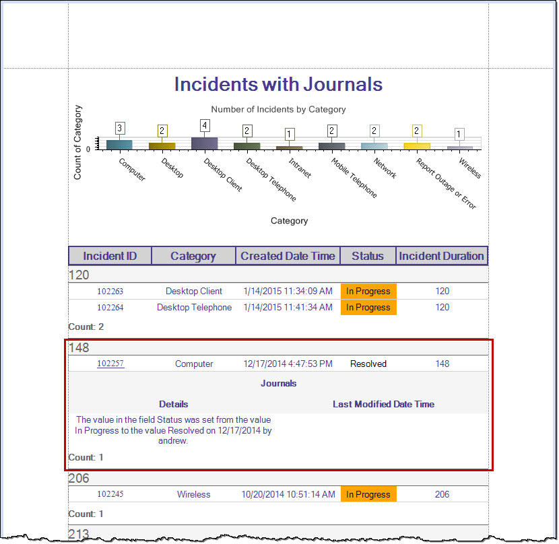
Task: Click the Created Date Time column header
Action: 288,256
